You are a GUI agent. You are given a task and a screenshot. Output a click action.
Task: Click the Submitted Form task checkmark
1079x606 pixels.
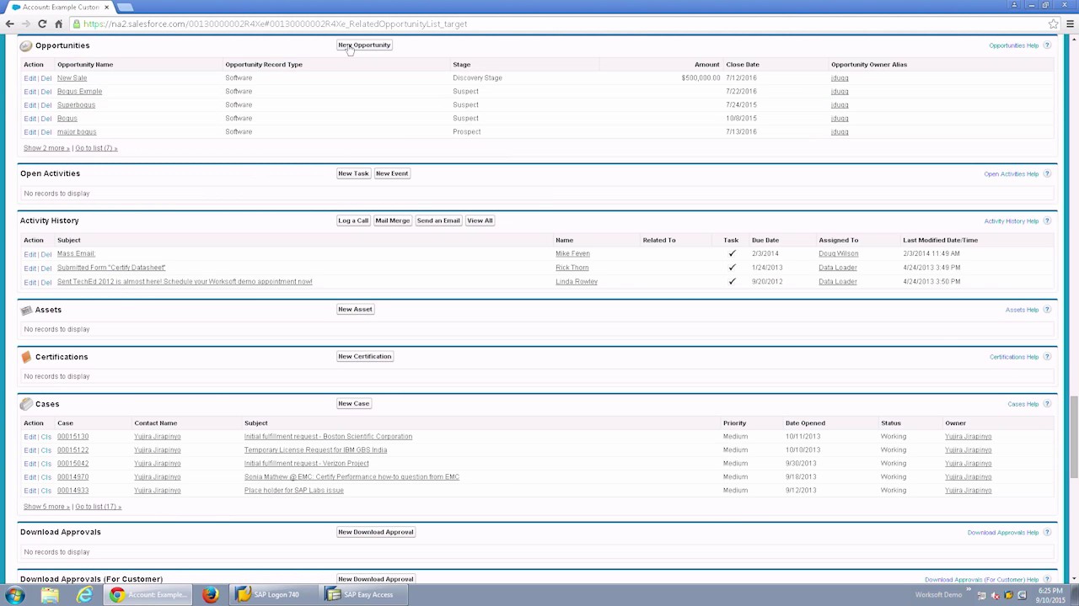[x=732, y=268]
